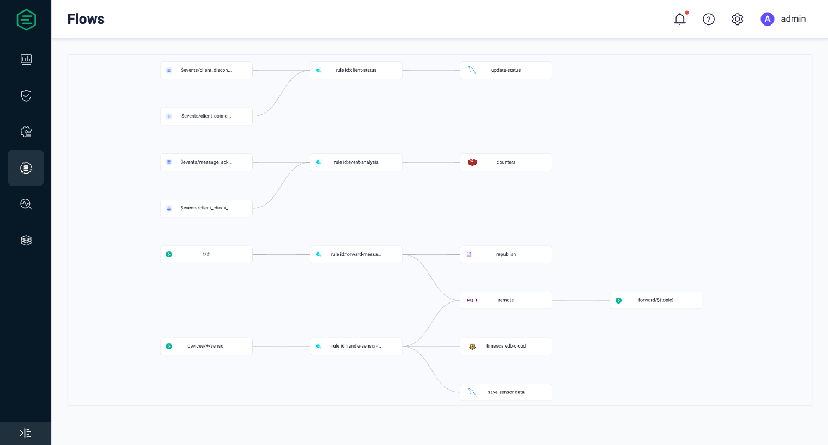The width and height of the screenshot is (828, 445).
Task: Select the t/# topic node
Action: pyautogui.click(x=206, y=254)
